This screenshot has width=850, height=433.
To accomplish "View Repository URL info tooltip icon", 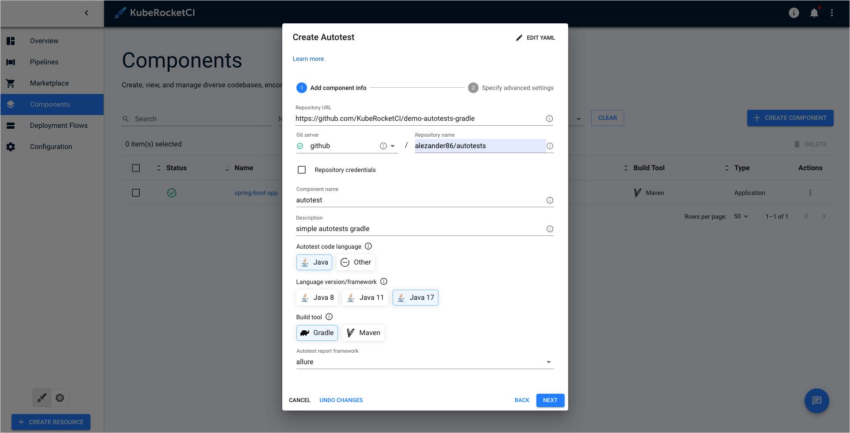I will coord(549,118).
